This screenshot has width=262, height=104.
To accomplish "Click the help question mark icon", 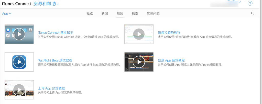I will (x=250, y=3).
